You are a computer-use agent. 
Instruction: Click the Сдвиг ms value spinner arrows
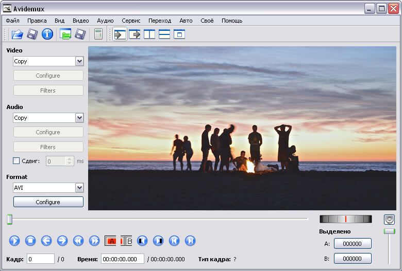pyautogui.click(x=69, y=161)
